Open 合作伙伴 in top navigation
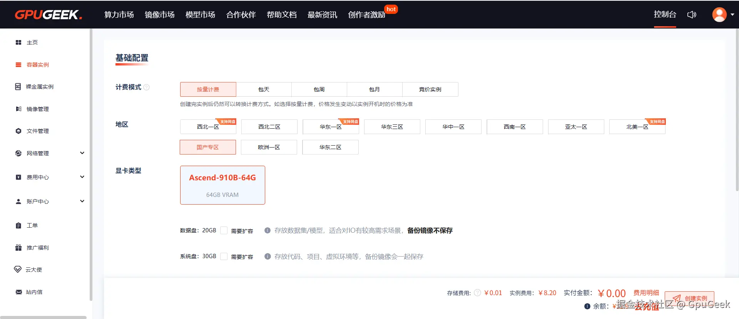 point(241,15)
